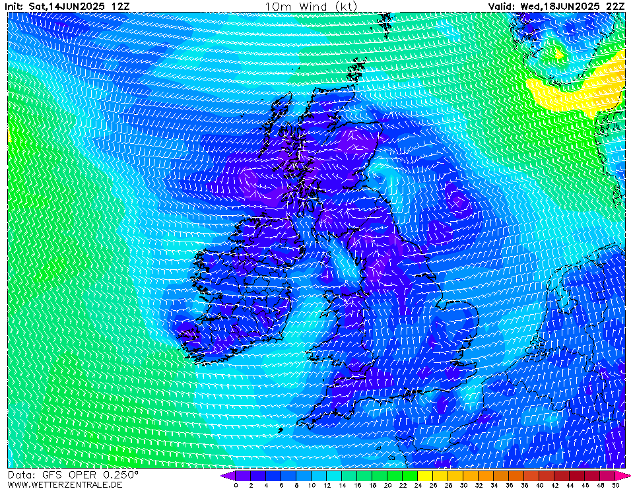The height and width of the screenshot is (489, 633).
Task: Click the '14' label on the color scale
Action: click(342, 485)
